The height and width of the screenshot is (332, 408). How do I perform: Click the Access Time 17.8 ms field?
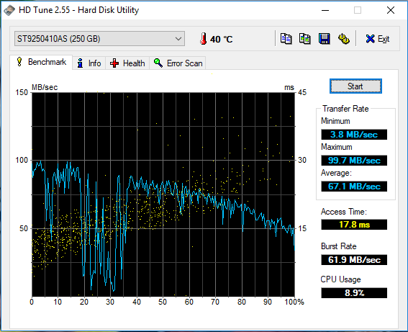point(354,225)
